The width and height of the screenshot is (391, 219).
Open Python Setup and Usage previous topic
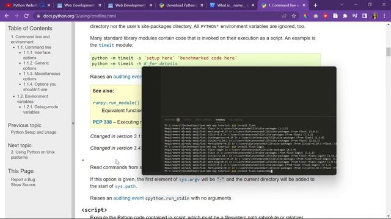34,133
